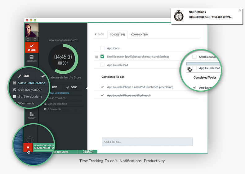Click the calendar icon beside 5 days until Deadline
This screenshot has height=174, width=245.
point(15,83)
